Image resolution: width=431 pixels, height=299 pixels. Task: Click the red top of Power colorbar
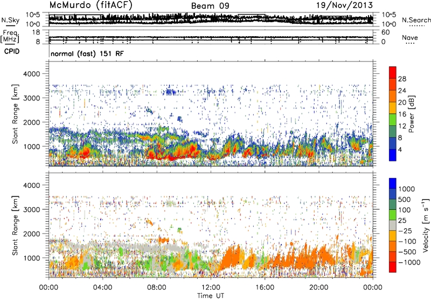click(x=393, y=72)
